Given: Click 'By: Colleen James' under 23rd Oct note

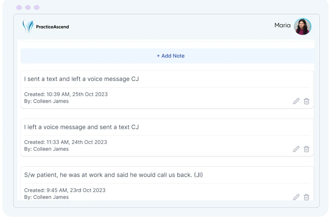Looking at the screenshot, I should click(46, 197).
